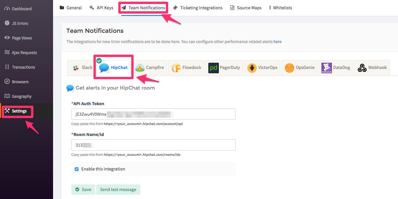Click the Team Notifications paper plane icon
Image resolution: width=398 pixels, height=199 pixels.
pos(124,8)
